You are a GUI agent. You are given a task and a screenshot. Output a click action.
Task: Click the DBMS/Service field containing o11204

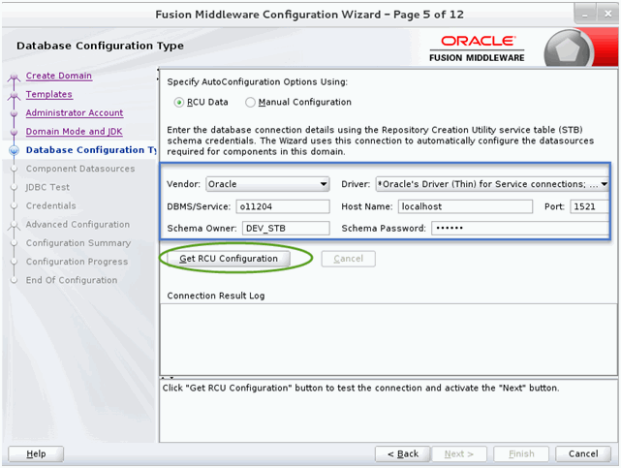[283, 206]
